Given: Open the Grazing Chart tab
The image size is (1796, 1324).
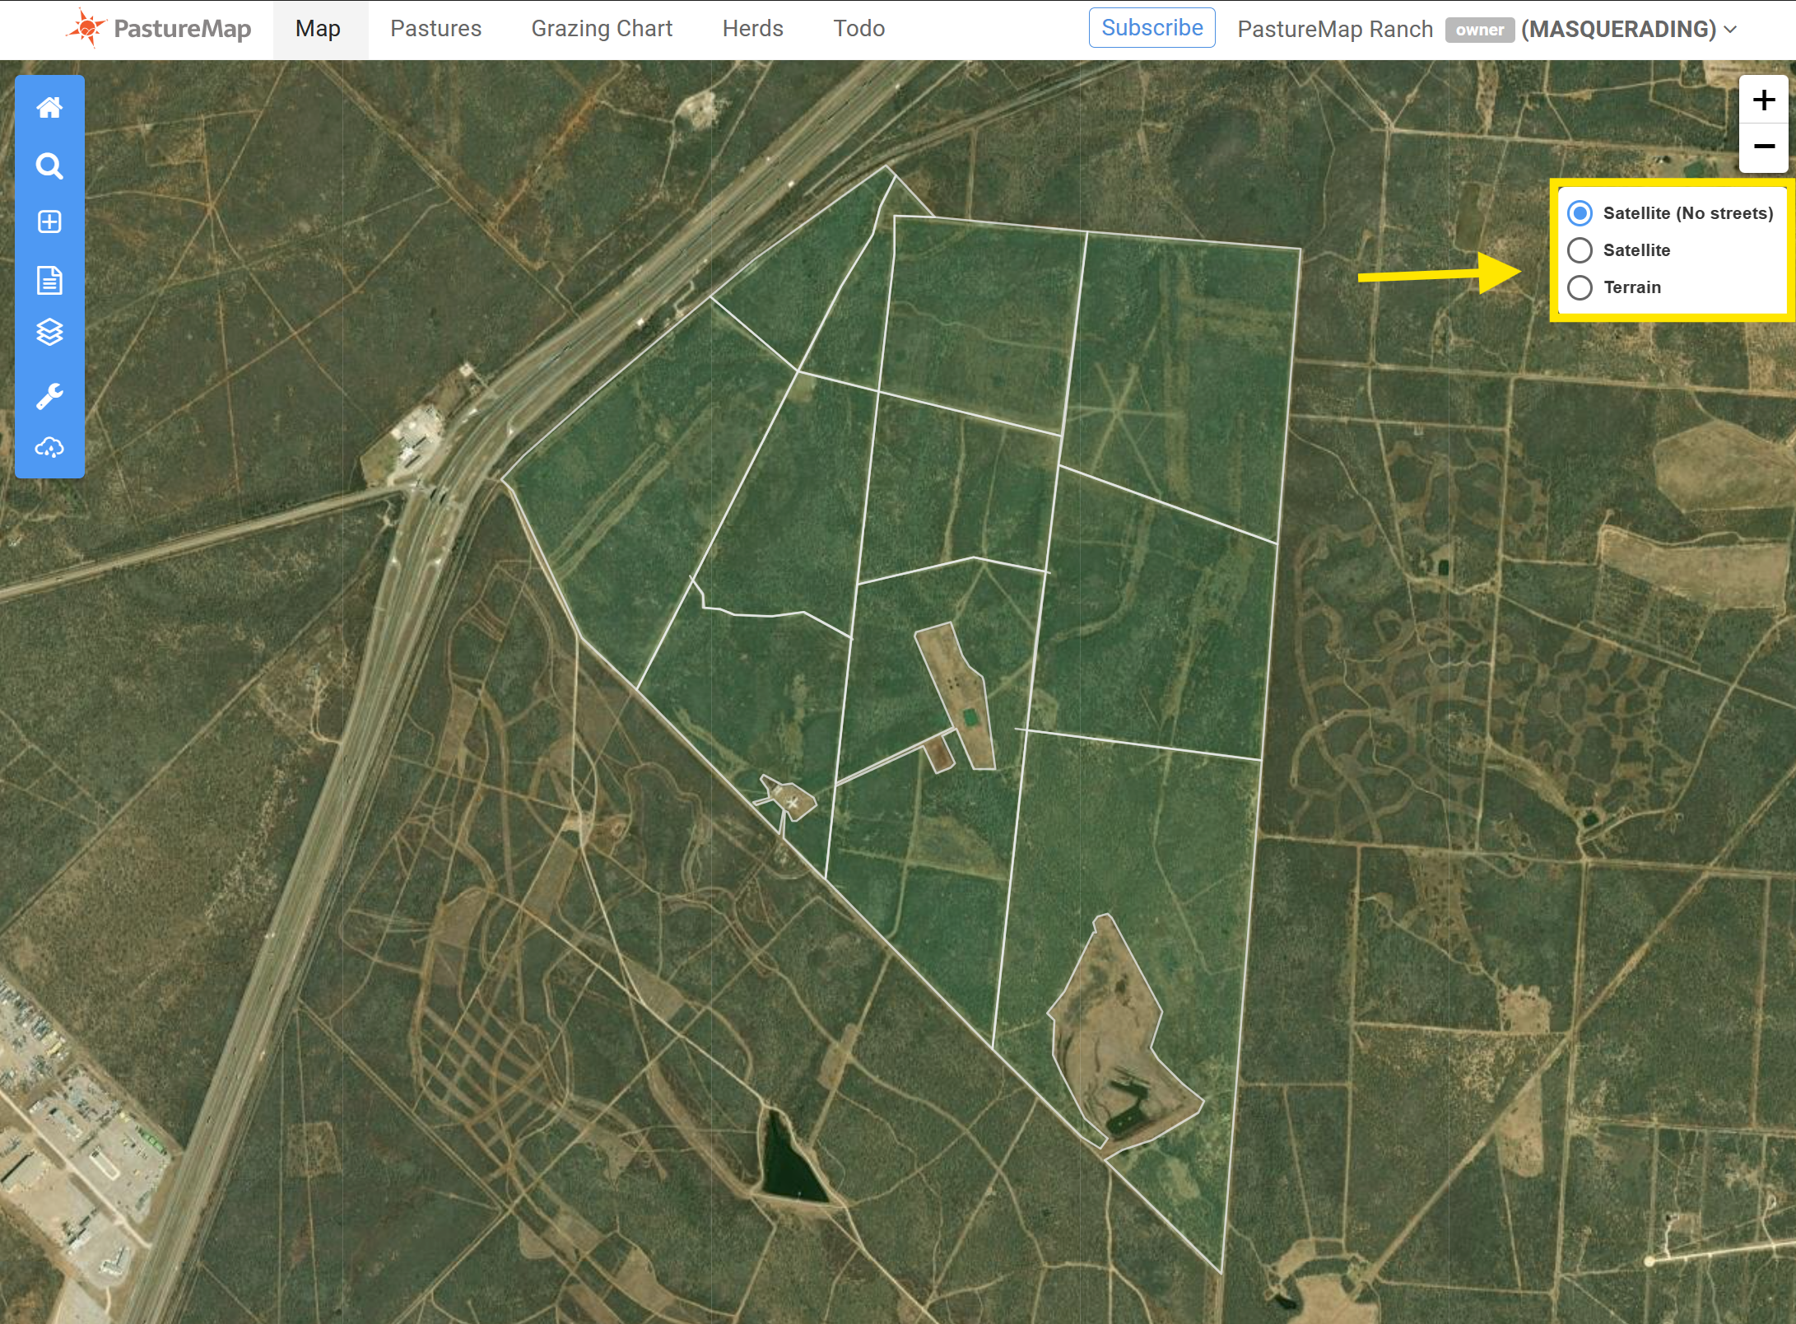Looking at the screenshot, I should pyautogui.click(x=602, y=29).
